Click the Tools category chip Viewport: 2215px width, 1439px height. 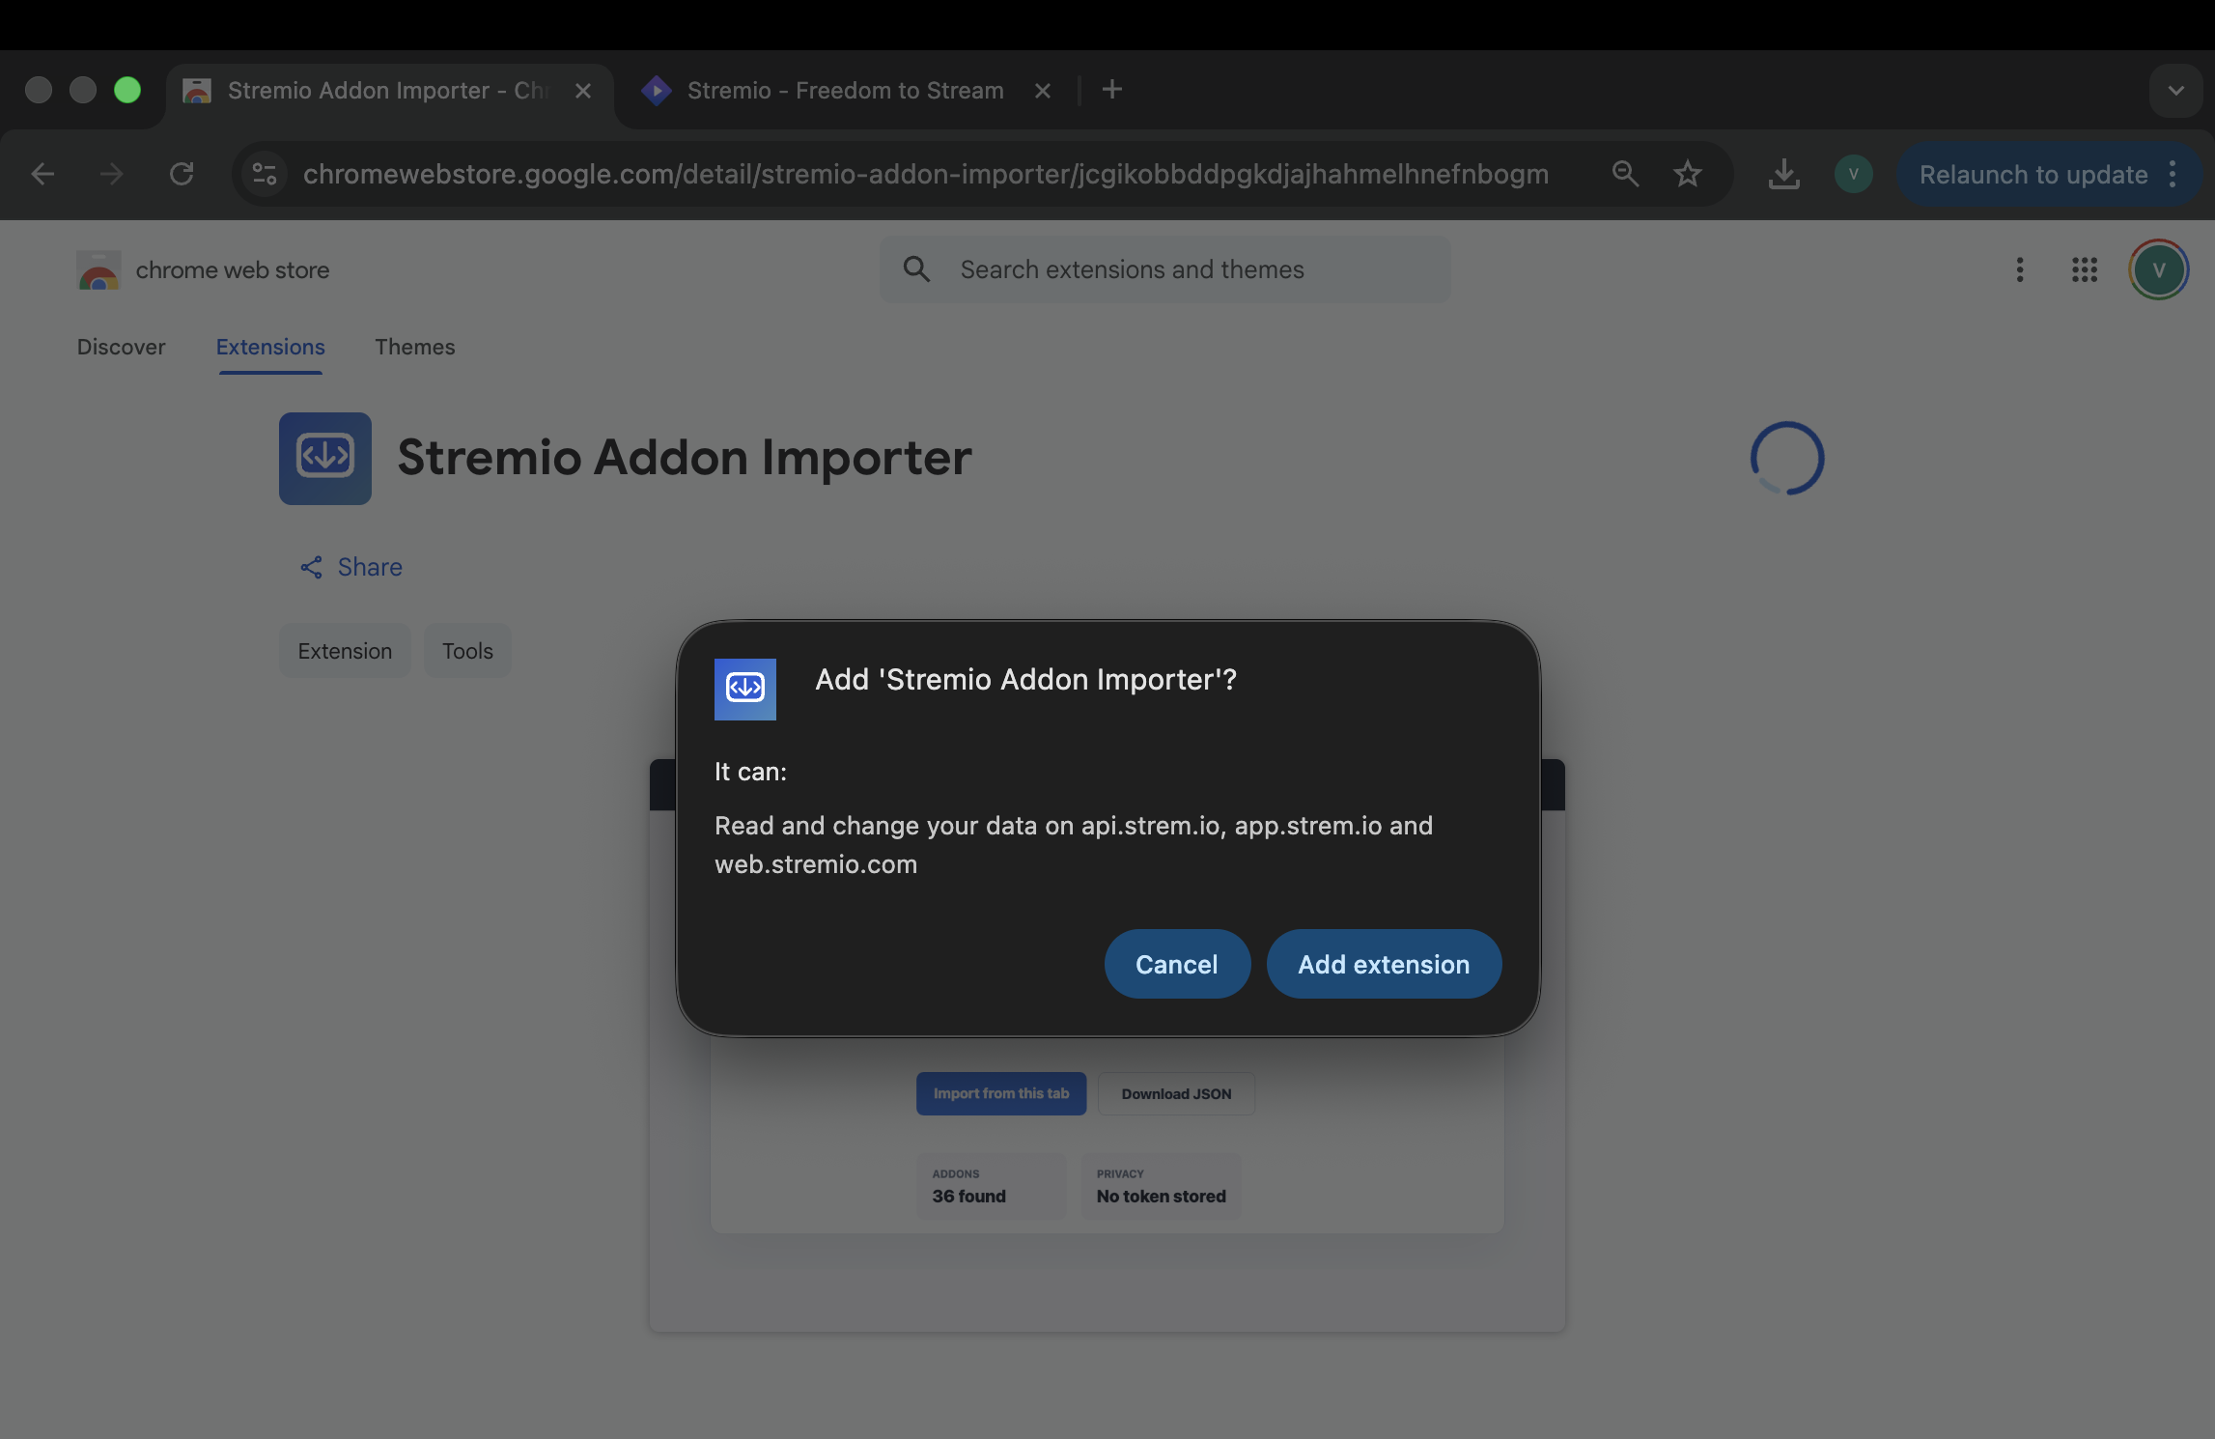tap(467, 651)
